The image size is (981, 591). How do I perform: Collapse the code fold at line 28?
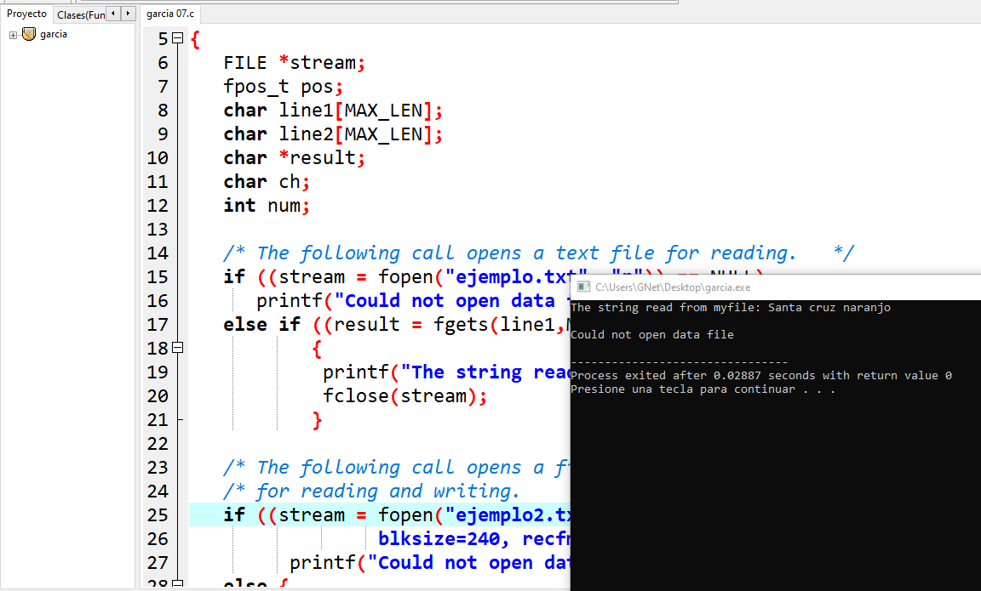[x=178, y=584]
